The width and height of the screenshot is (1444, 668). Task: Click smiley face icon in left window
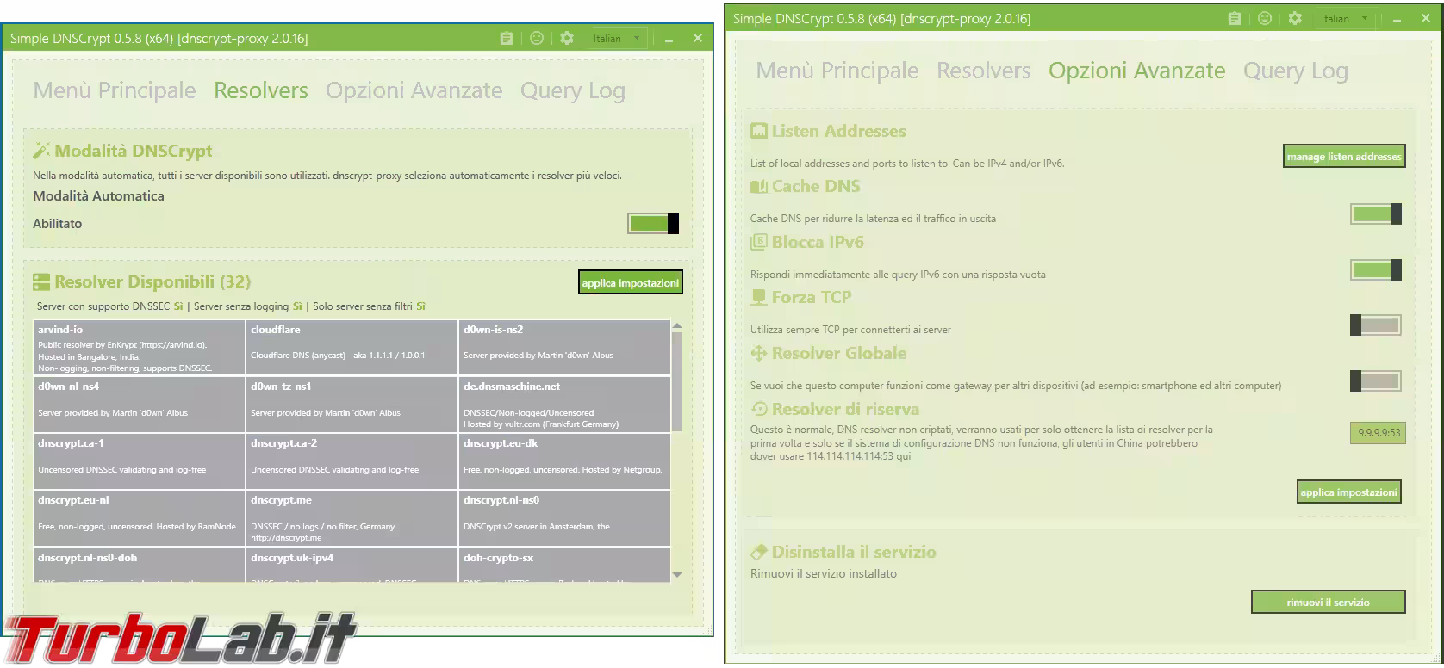pyautogui.click(x=537, y=39)
